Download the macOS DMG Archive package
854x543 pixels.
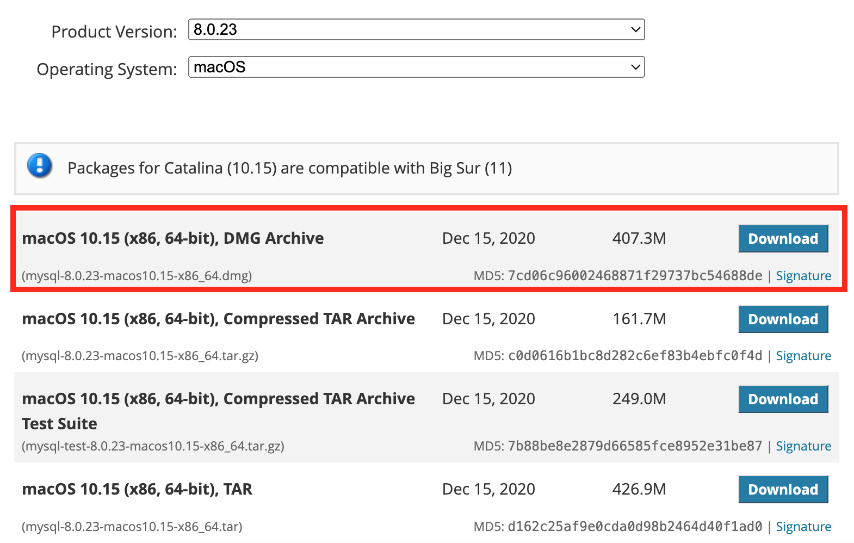click(783, 238)
